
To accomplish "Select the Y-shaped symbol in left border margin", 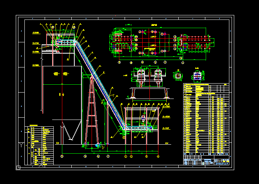I will tap(21, 145).
